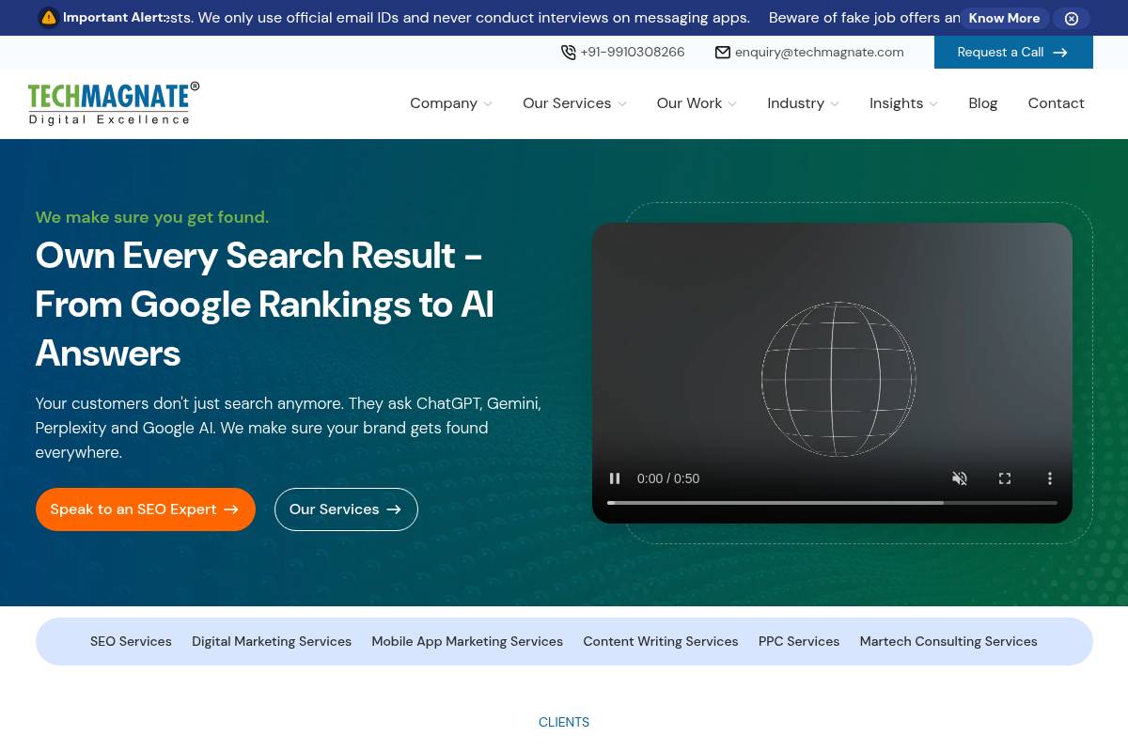This screenshot has height=752, width=1128.
Task: Dismiss the alert banner with close icon
Action: (1072, 19)
